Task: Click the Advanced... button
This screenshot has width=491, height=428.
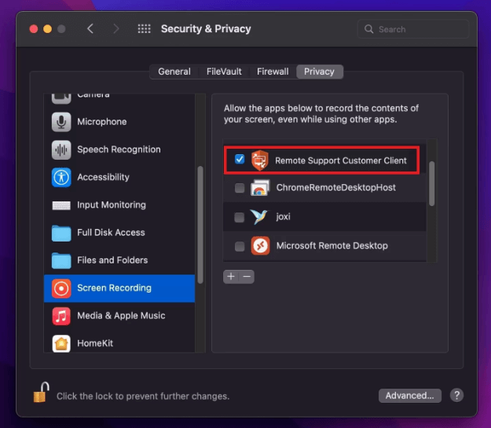Action: pos(409,396)
